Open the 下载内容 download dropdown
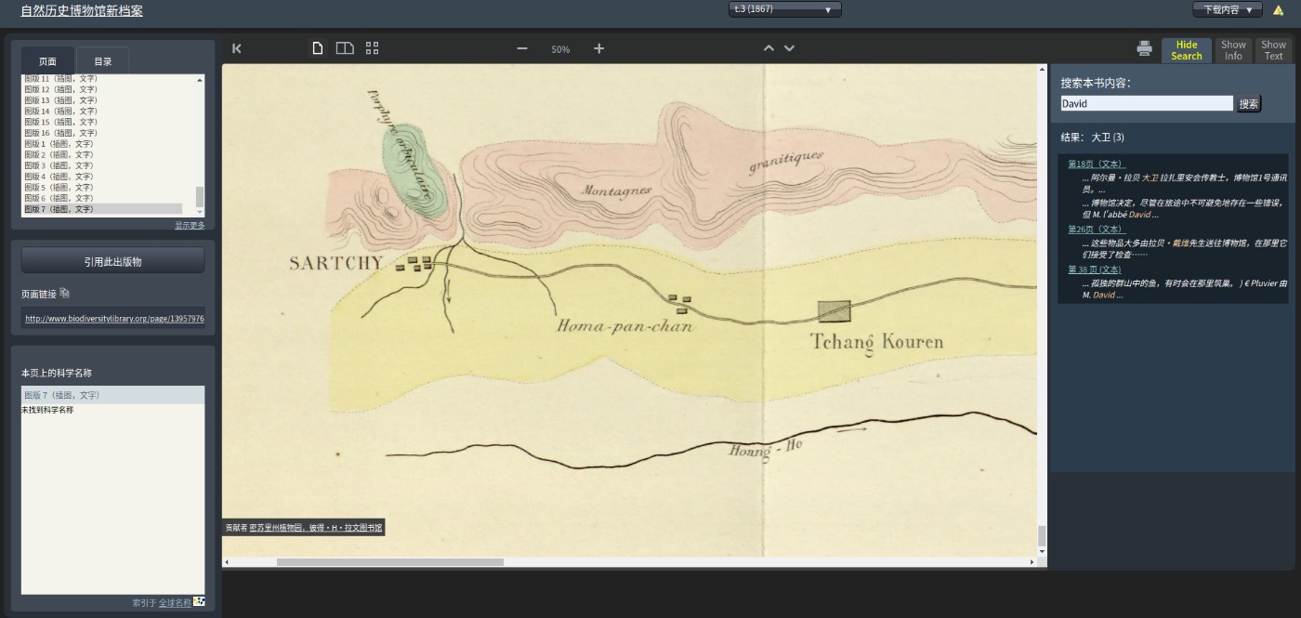Screen dimensions: 1301x618 (x=1228, y=9)
